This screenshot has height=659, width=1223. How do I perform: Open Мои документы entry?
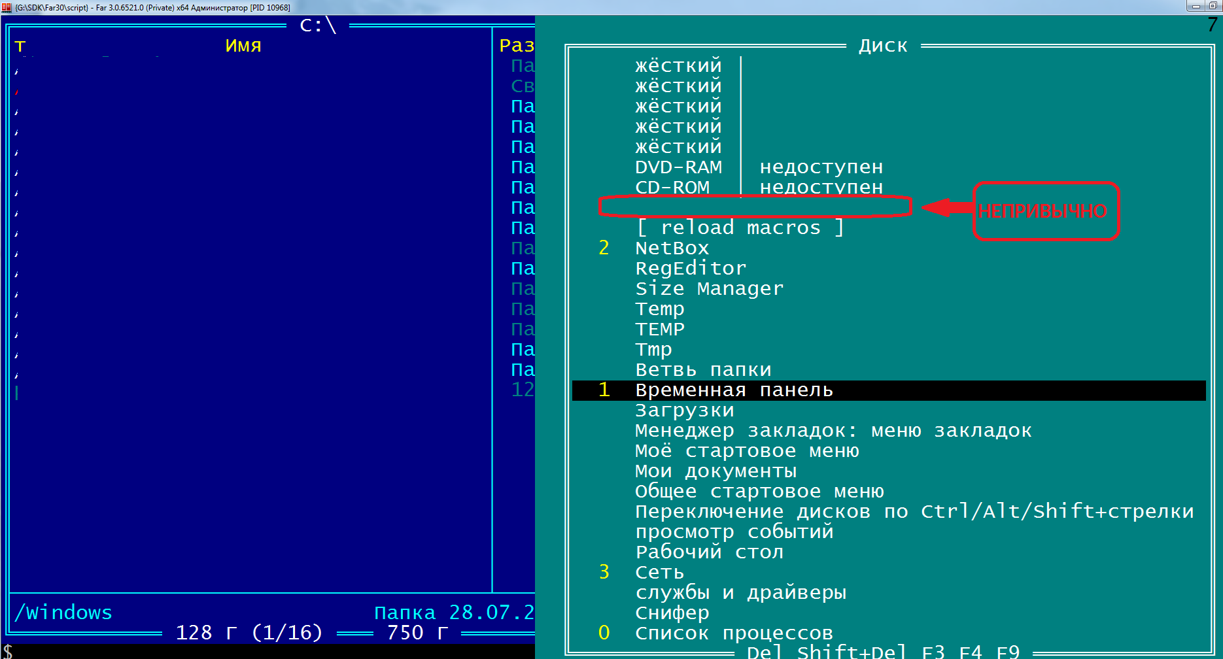coord(715,471)
